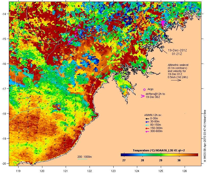
Task: Click colorbar tick label 27
Action: click(x=124, y=160)
